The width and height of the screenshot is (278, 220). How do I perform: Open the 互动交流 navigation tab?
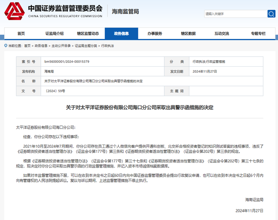[x=222, y=33]
